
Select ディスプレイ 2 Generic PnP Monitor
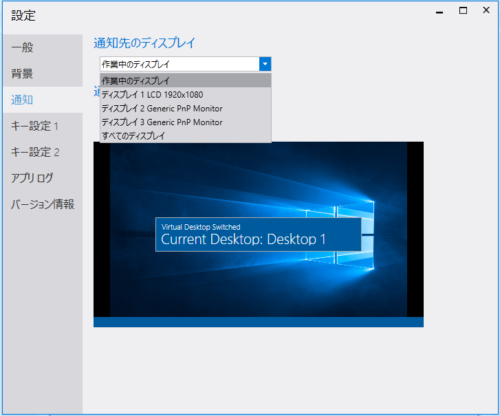click(x=186, y=109)
